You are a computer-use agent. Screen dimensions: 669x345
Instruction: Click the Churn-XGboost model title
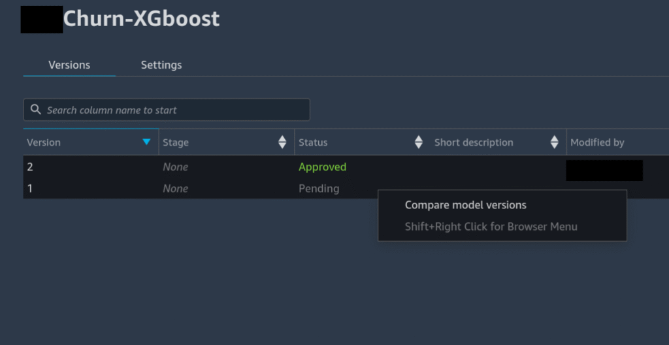click(x=141, y=20)
